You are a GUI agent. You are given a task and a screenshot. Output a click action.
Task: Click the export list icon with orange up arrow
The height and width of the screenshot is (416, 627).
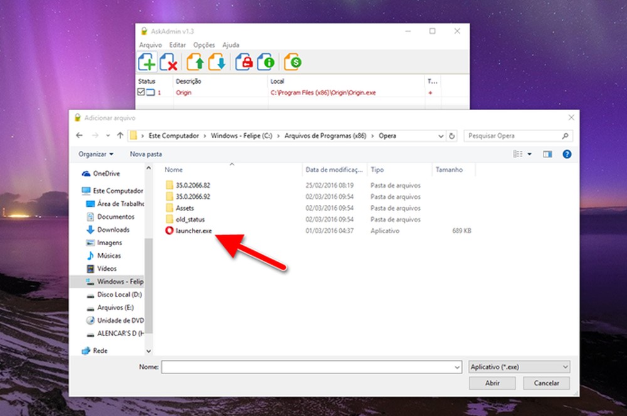point(196,61)
